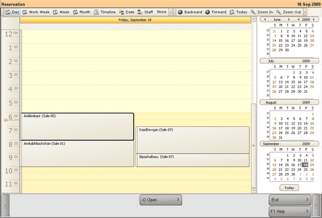
Task: Toggle grouping by Staff
Action: [146, 12]
